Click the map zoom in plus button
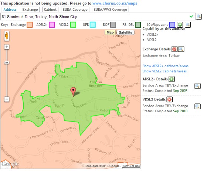 [7, 47]
